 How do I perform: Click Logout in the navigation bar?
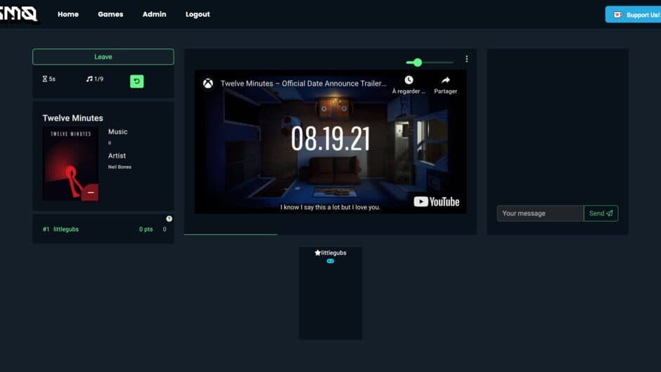point(198,14)
